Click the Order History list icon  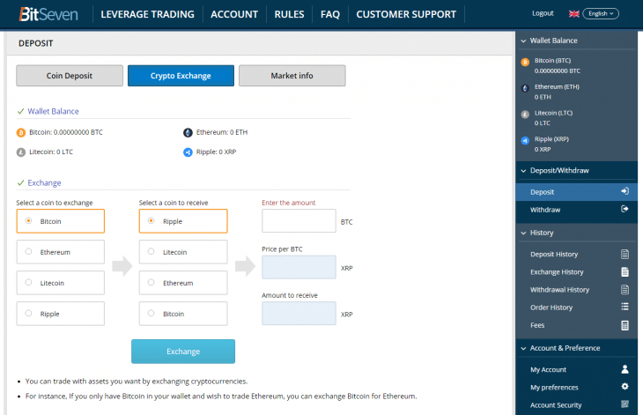click(x=625, y=307)
